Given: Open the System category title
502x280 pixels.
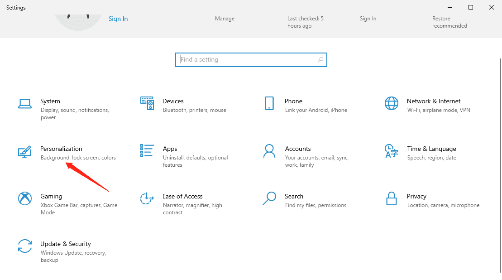Looking at the screenshot, I should pyautogui.click(x=50, y=101).
